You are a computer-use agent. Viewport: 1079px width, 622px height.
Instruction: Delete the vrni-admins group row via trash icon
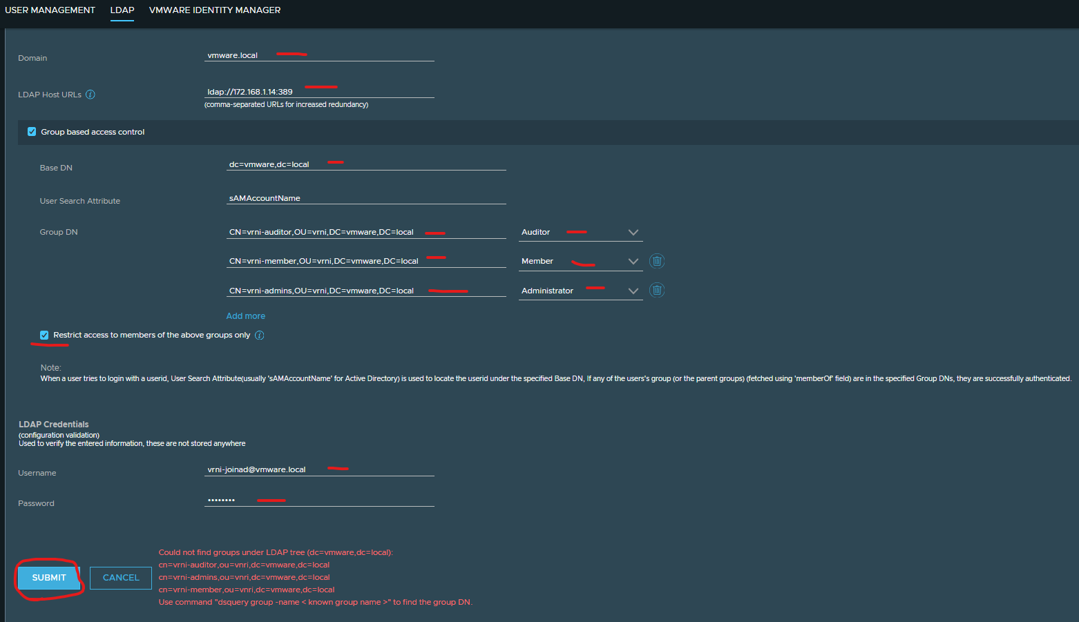657,290
